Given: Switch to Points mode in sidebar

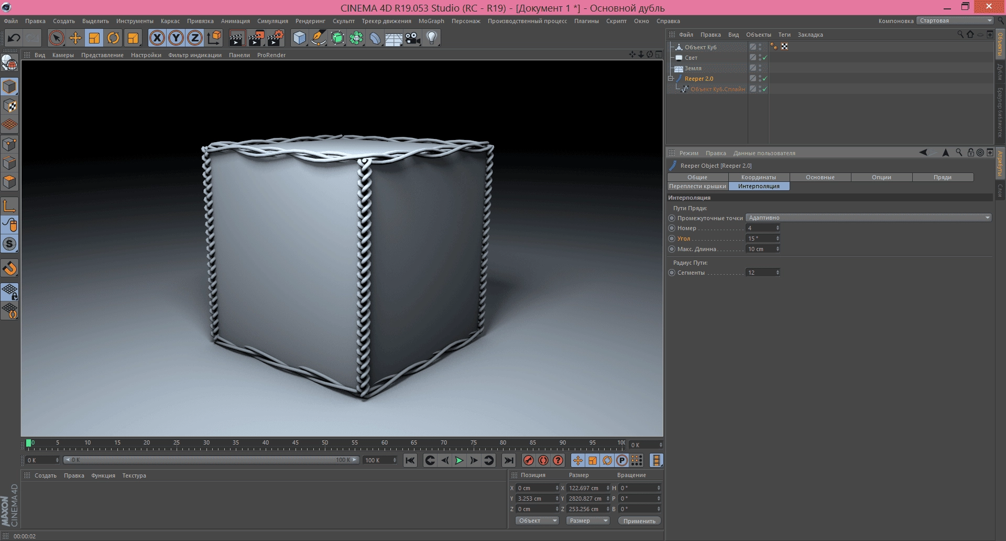Looking at the screenshot, I should coord(9,144).
